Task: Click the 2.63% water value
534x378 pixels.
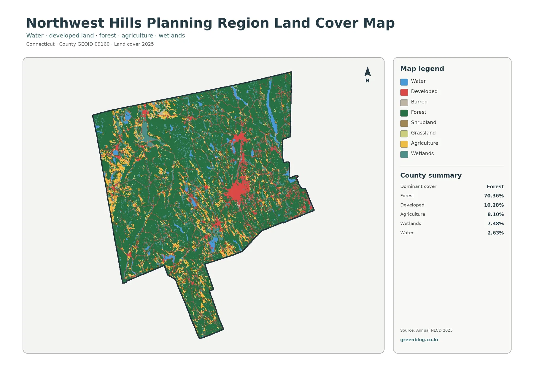Action: pyautogui.click(x=495, y=233)
